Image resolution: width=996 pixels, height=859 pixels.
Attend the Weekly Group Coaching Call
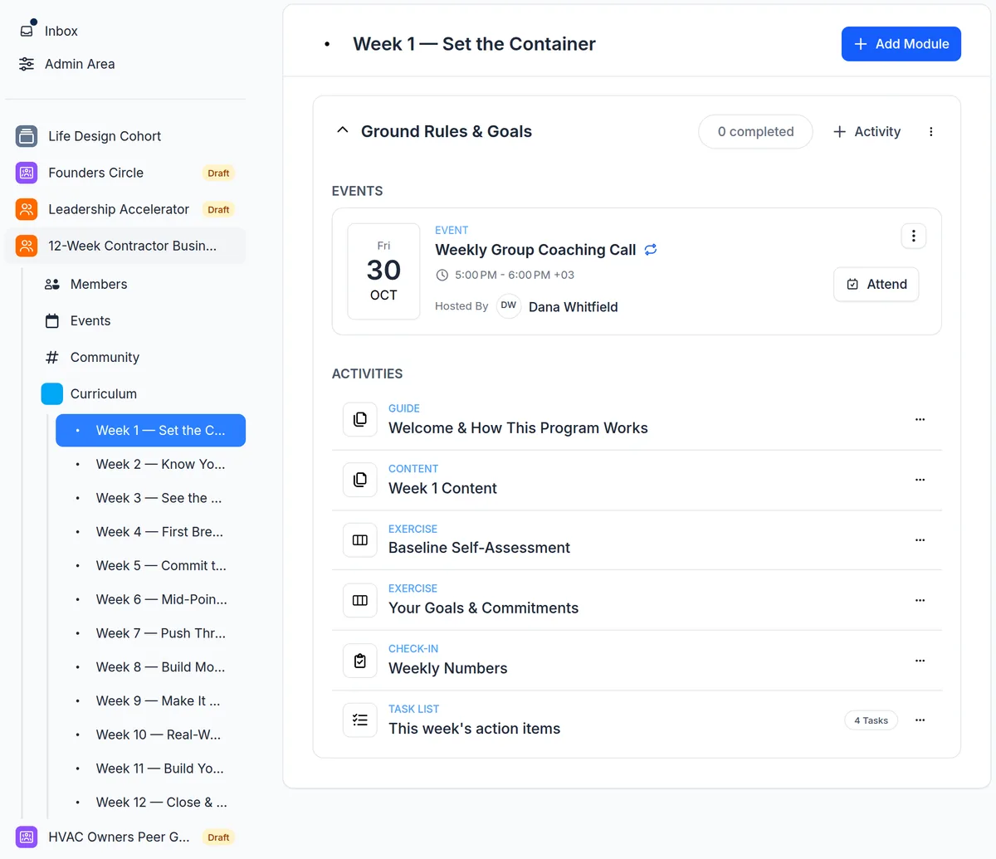pos(876,284)
